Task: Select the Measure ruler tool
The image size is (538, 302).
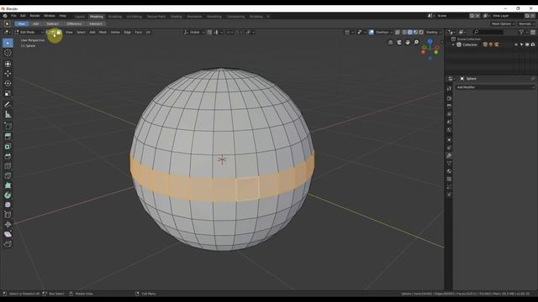Action: coord(8,114)
